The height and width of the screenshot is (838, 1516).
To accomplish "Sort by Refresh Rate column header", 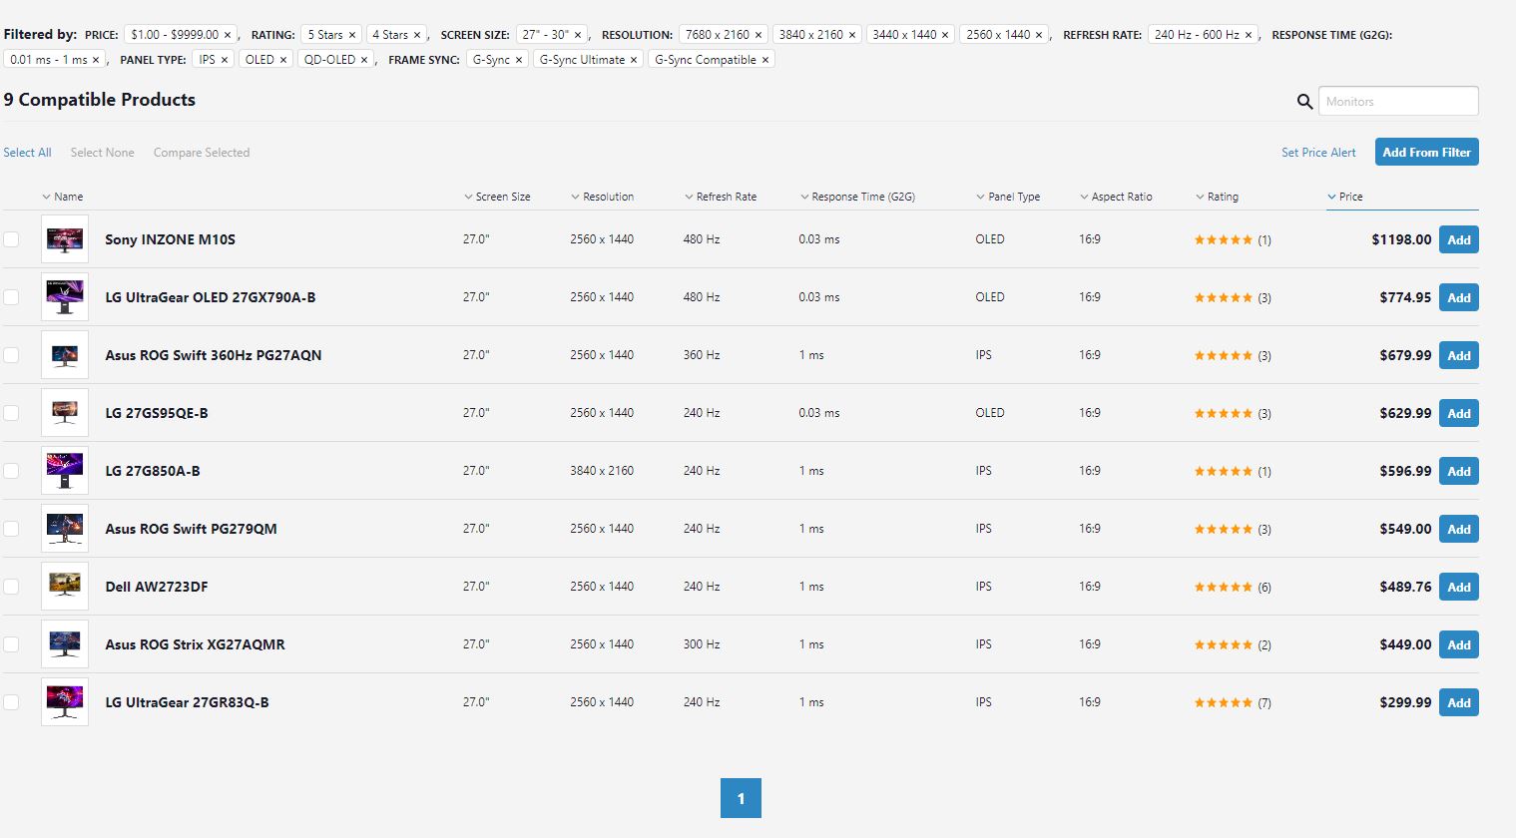I will click(x=726, y=197).
